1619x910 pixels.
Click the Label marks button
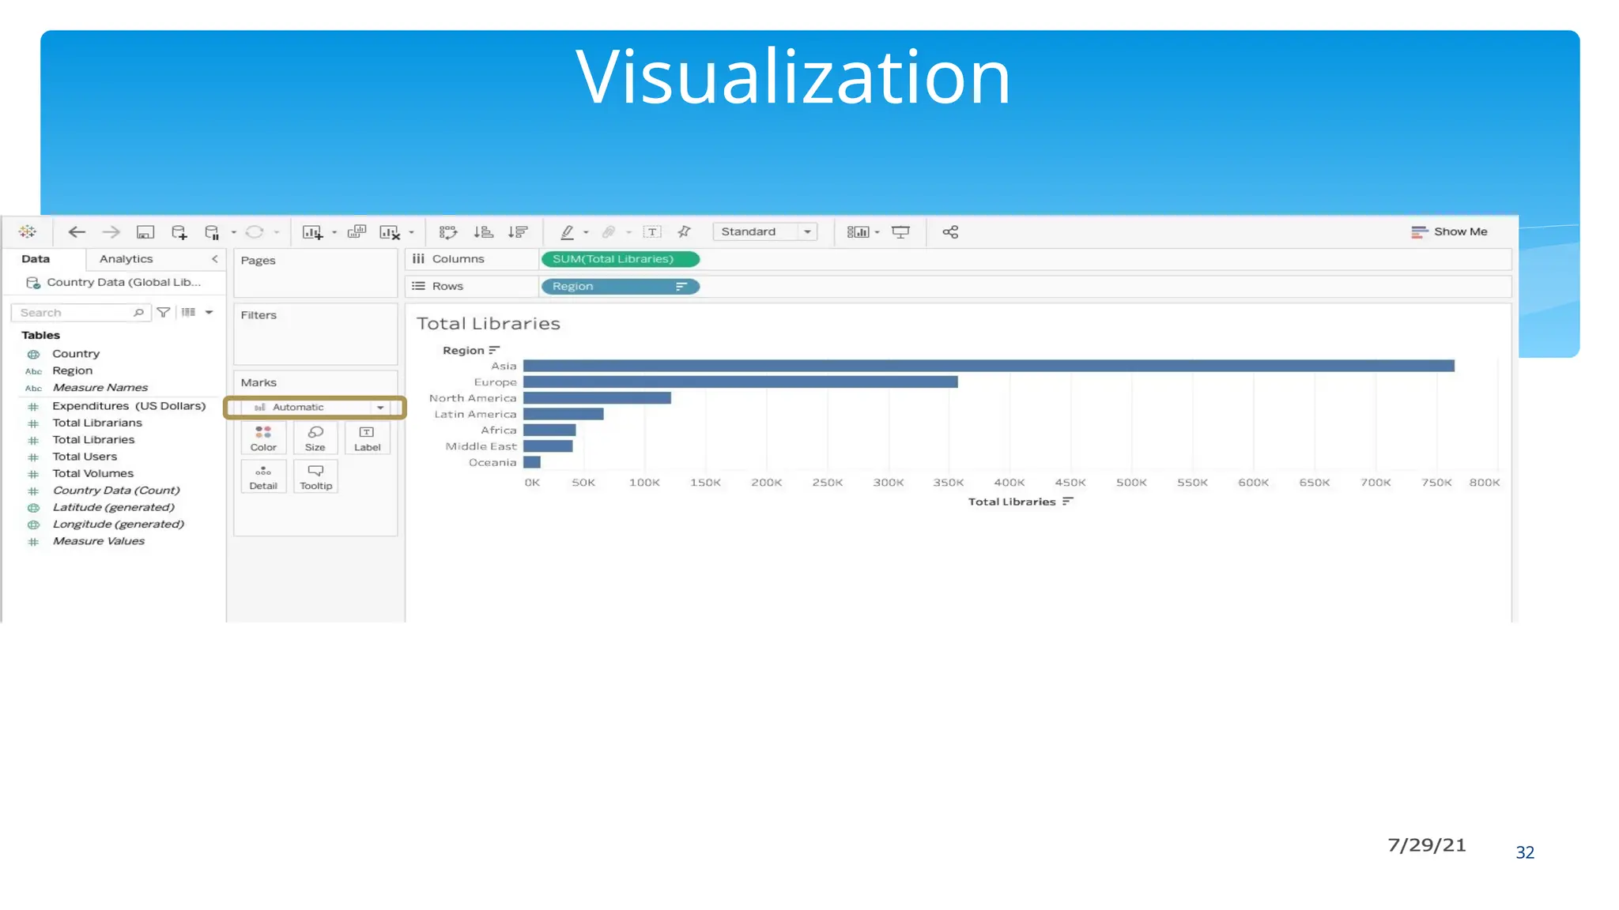click(367, 438)
